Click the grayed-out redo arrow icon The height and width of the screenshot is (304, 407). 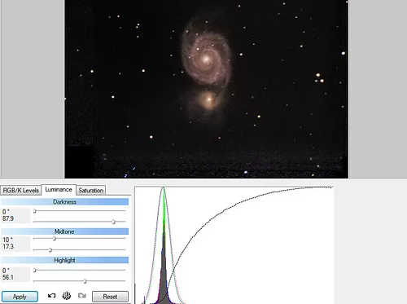click(82, 295)
